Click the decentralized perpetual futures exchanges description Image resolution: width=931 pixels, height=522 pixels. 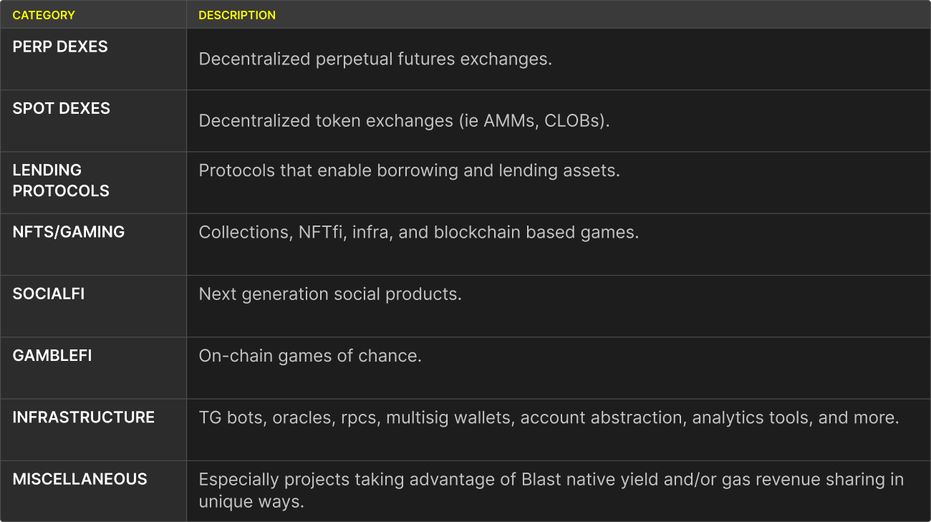(375, 59)
